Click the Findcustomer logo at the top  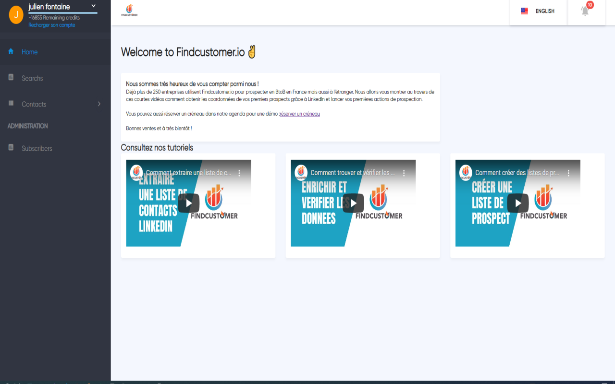point(129,10)
